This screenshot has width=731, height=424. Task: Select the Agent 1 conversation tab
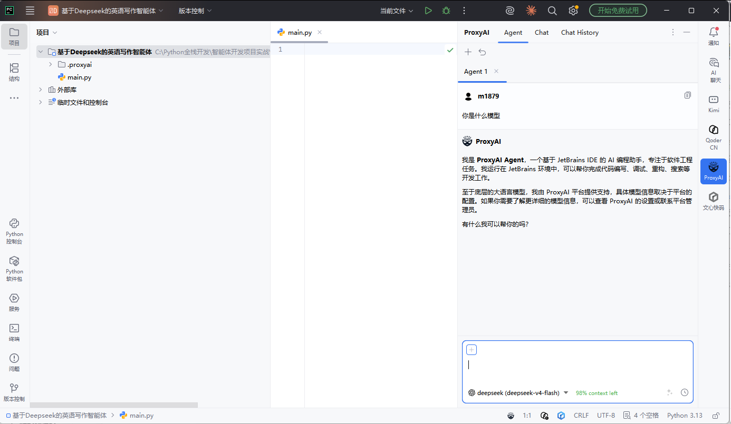[476, 71]
